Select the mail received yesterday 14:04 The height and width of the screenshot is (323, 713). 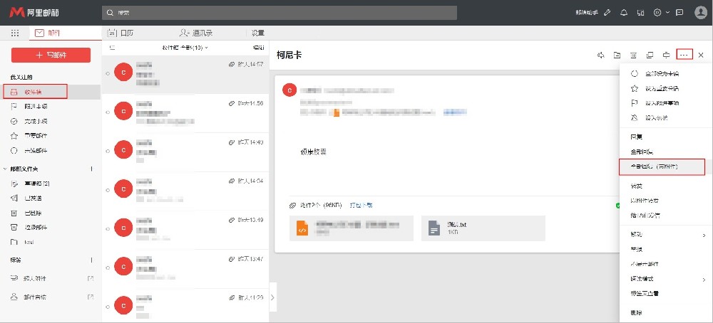click(x=185, y=191)
